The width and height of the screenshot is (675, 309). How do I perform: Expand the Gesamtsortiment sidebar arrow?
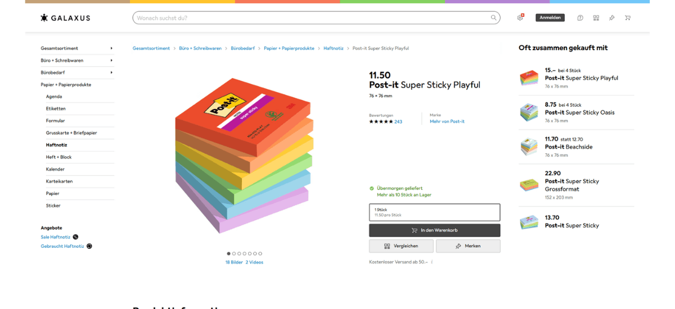click(x=111, y=48)
